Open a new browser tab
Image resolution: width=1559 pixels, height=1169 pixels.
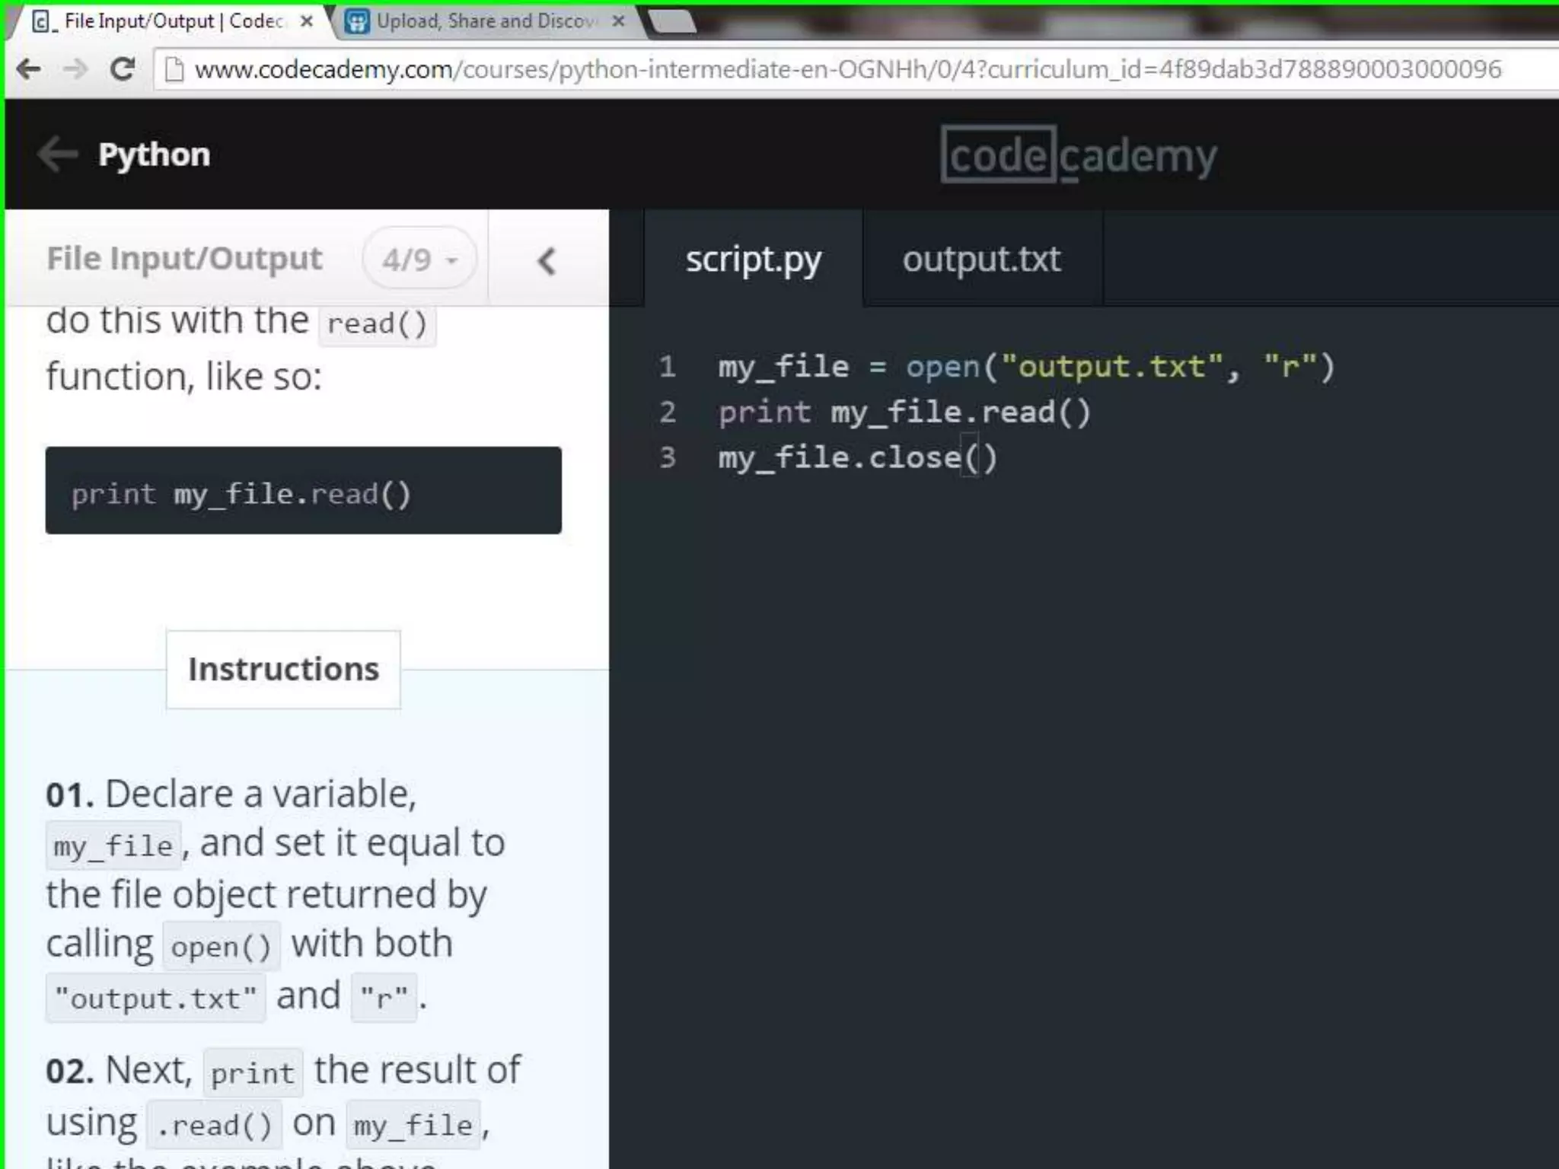coord(673,22)
